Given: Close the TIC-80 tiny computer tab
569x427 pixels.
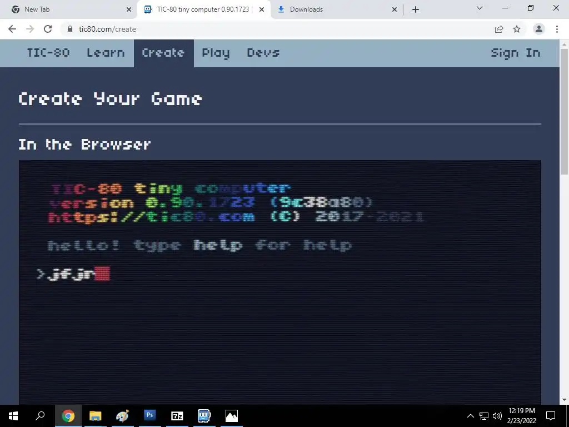Looking at the screenshot, I should [x=262, y=10].
